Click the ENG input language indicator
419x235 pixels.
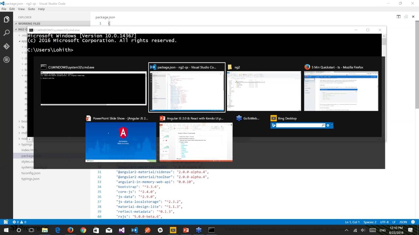382,230
